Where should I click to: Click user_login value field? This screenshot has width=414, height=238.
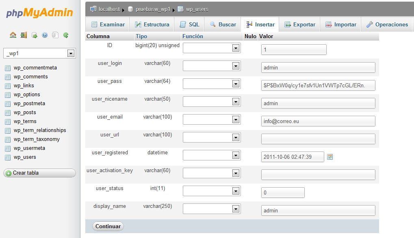tap(318, 67)
